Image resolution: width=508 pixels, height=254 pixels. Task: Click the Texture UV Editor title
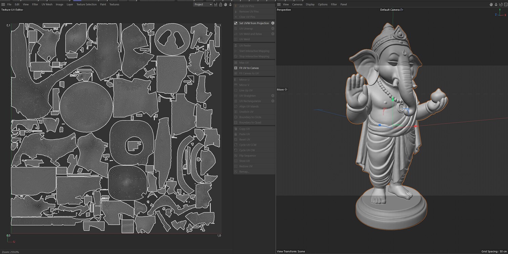[12, 10]
